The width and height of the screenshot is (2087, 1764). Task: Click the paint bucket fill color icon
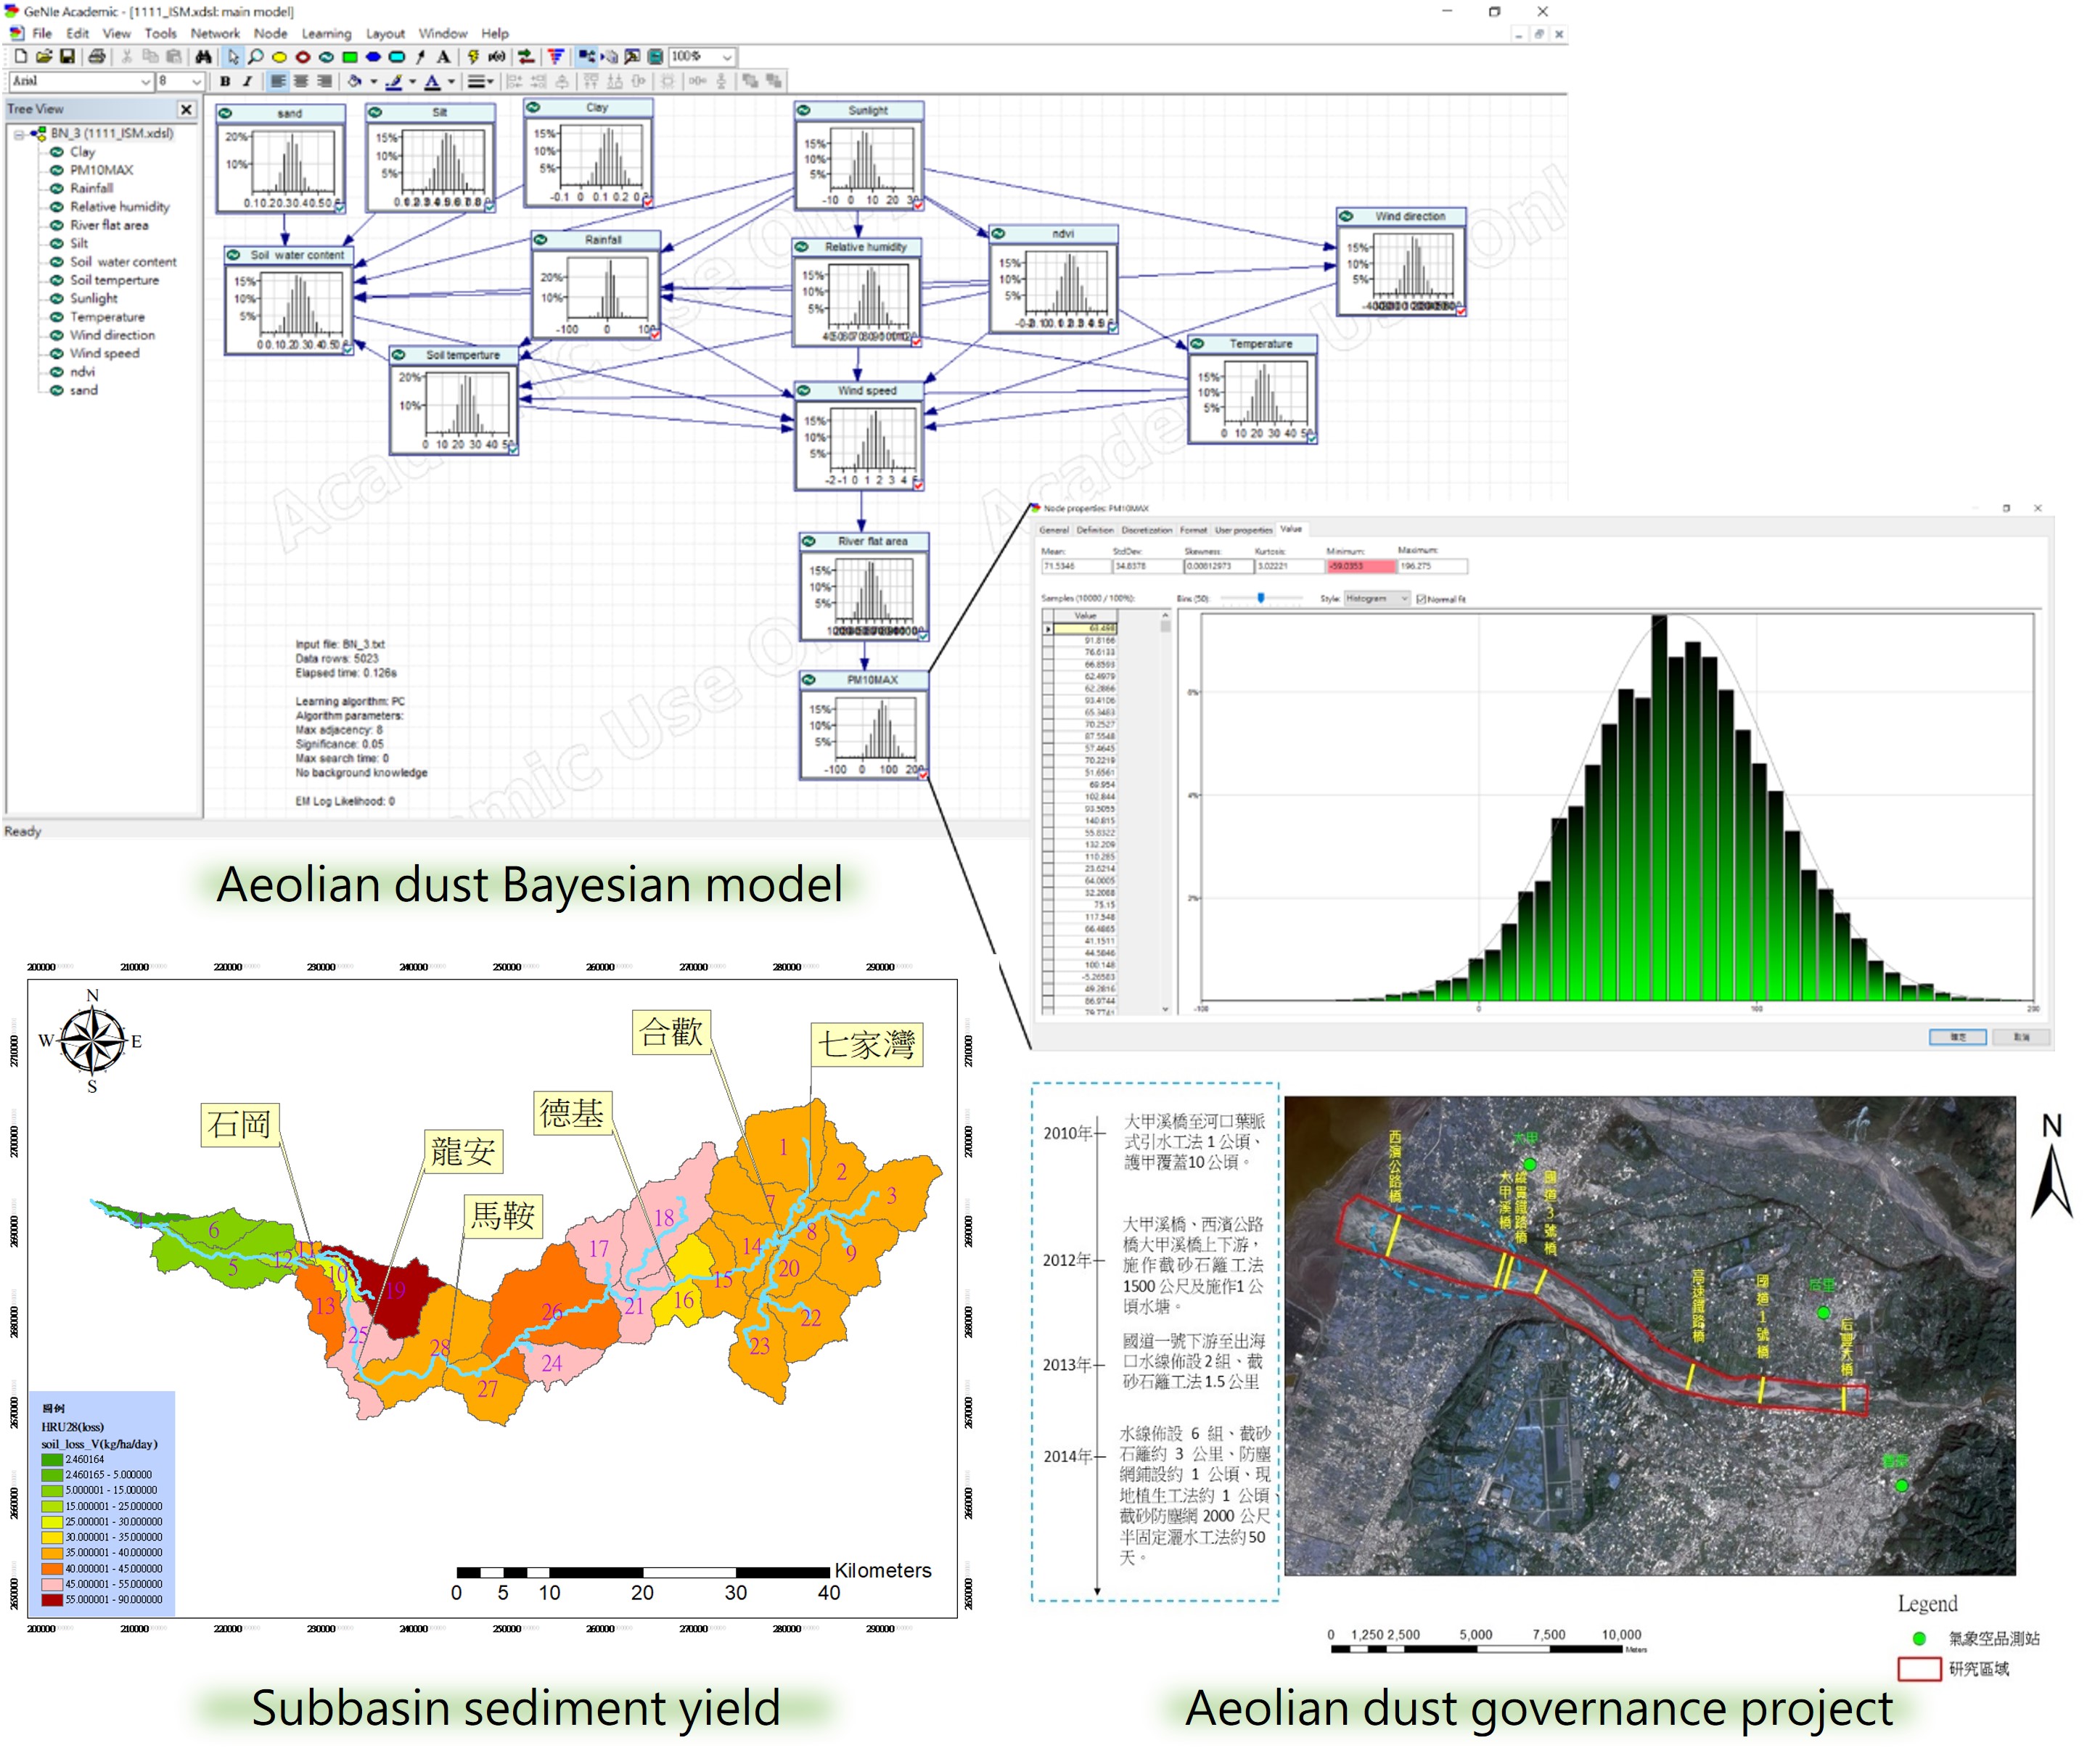coord(355,81)
